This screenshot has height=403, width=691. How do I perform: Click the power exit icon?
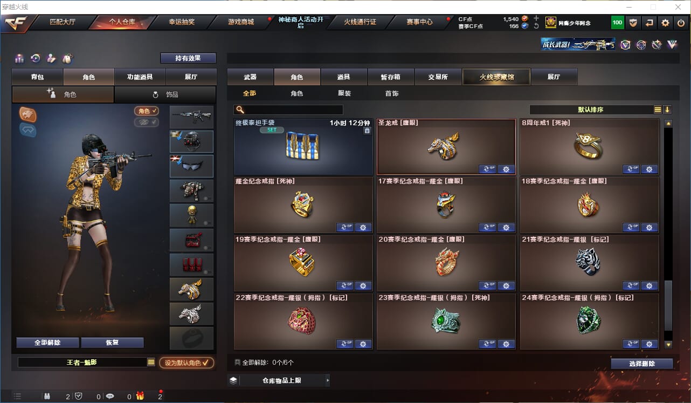point(681,23)
